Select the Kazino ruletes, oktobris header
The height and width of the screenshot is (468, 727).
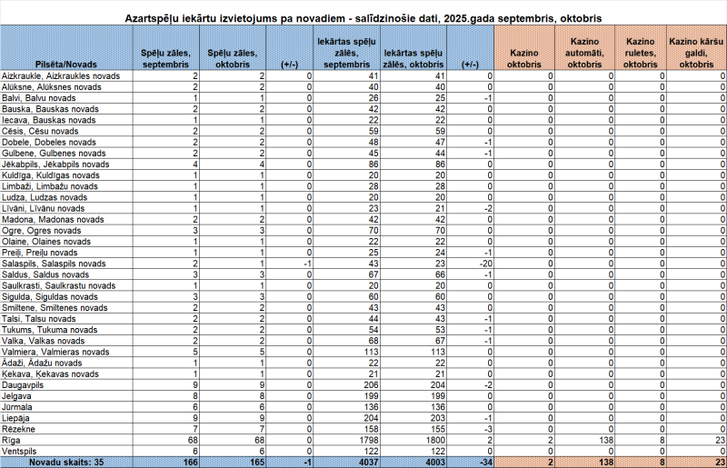click(x=642, y=54)
